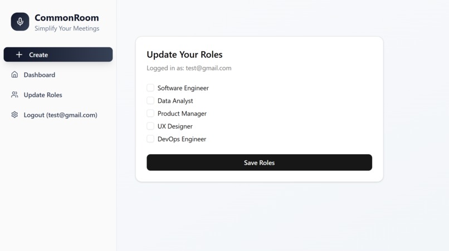Click the Simplify Your Meetings tagline
Screen dimensions: 449x251
[67, 28]
